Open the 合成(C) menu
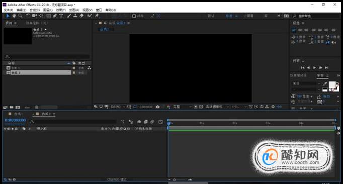The height and width of the screenshot is (184, 343). (35, 10)
